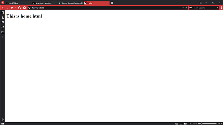Click the Reload page button
This screenshot has height=125, width=223.
coord(20,8)
